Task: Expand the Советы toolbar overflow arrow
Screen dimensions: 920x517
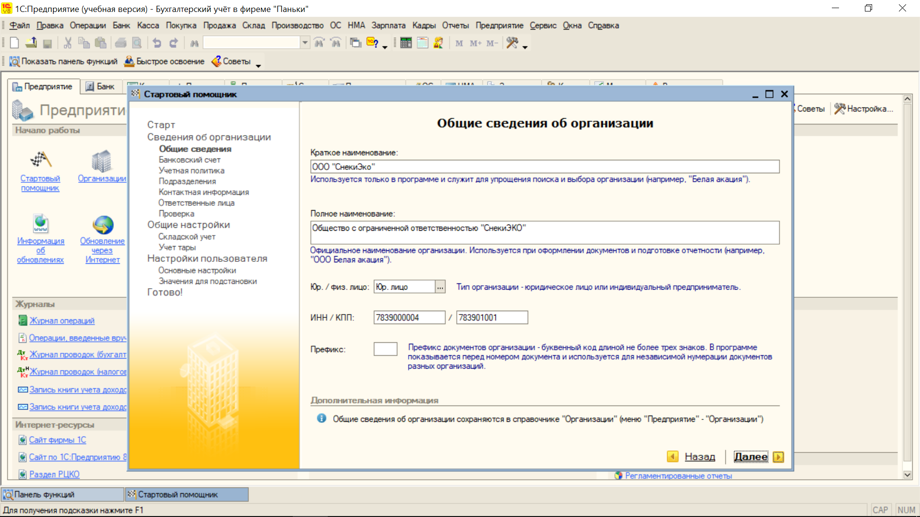Action: pos(258,66)
